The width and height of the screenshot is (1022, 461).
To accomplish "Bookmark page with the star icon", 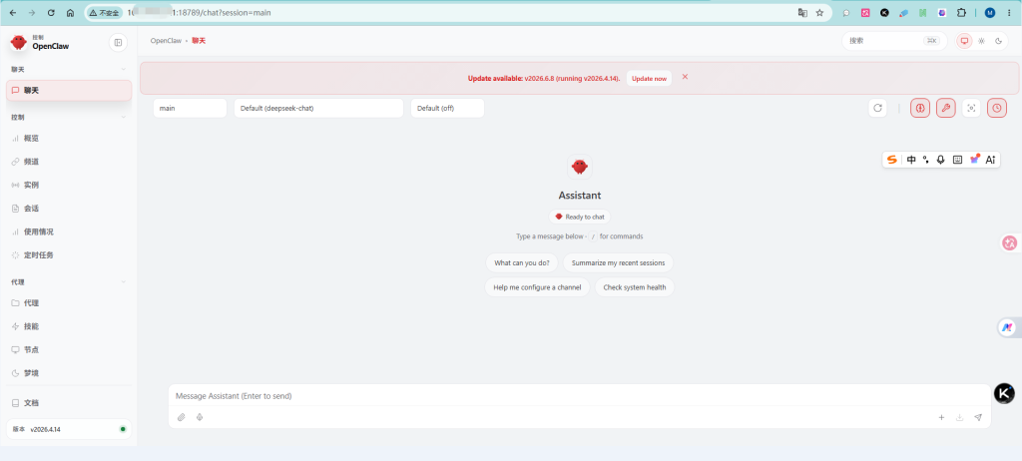I will tap(819, 12).
